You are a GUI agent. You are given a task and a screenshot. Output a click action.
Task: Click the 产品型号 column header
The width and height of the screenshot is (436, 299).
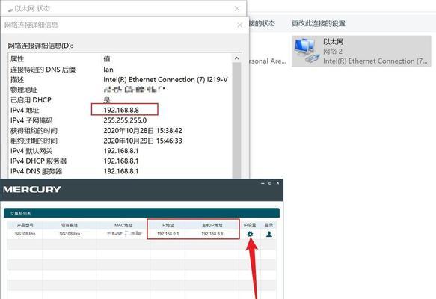25,225
